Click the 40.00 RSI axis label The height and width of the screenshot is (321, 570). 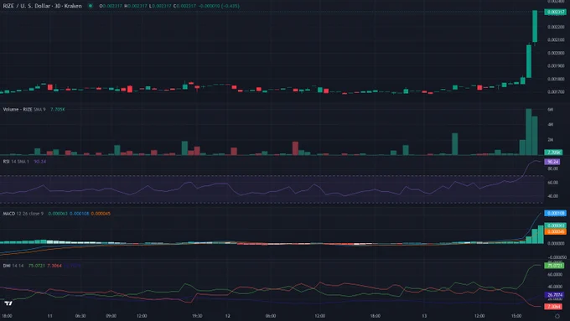click(553, 196)
